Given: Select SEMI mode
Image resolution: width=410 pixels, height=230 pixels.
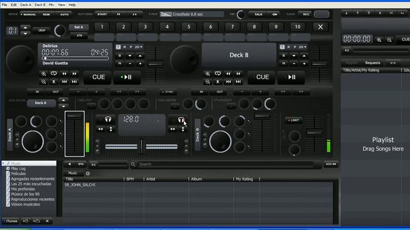Looking at the screenshot, I should point(46,14).
